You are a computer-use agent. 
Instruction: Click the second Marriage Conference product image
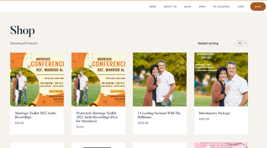(98, 79)
